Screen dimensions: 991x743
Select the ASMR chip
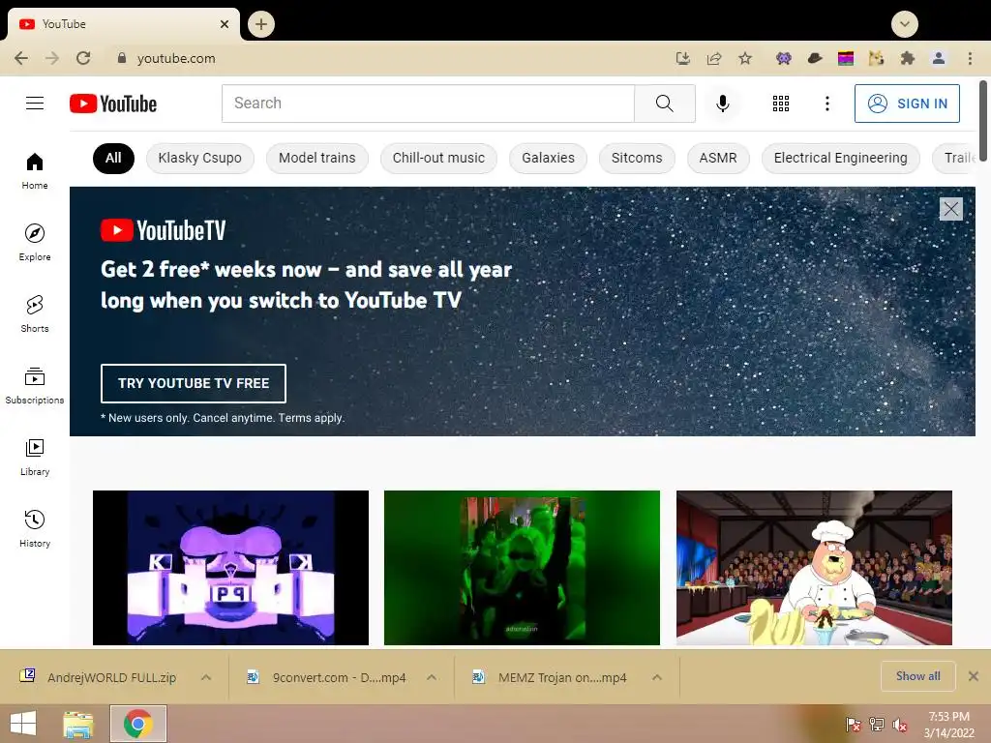[718, 158]
